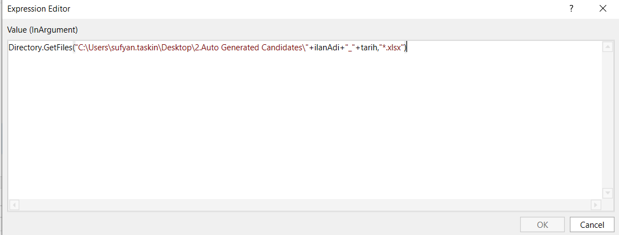Click the vertical scrollbar down arrow
The image size is (619, 235).
click(607, 193)
